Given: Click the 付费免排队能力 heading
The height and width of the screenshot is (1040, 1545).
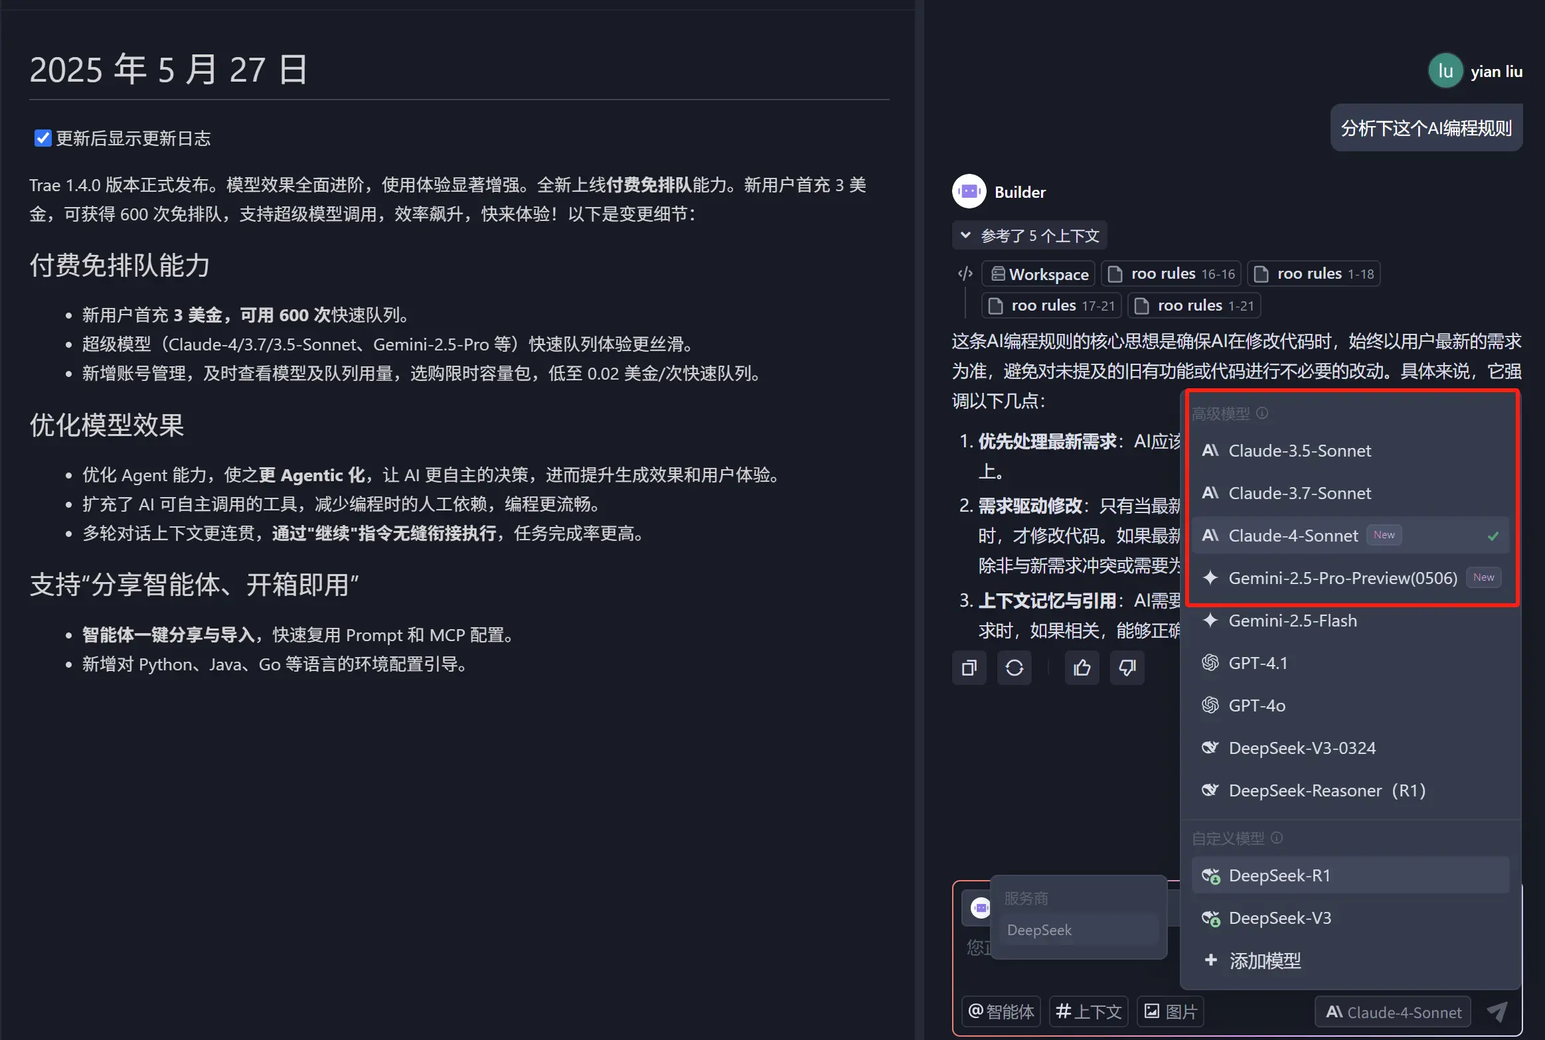Looking at the screenshot, I should point(120,265).
